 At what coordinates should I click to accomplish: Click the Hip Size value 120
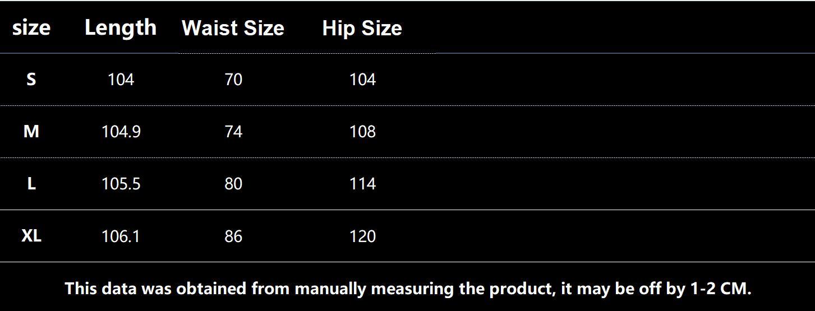point(362,236)
